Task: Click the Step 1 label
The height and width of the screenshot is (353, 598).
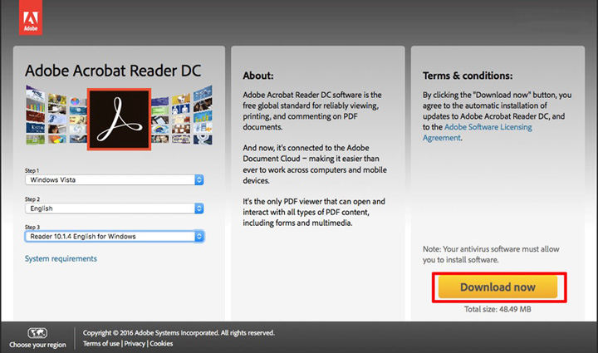Action: (32, 170)
